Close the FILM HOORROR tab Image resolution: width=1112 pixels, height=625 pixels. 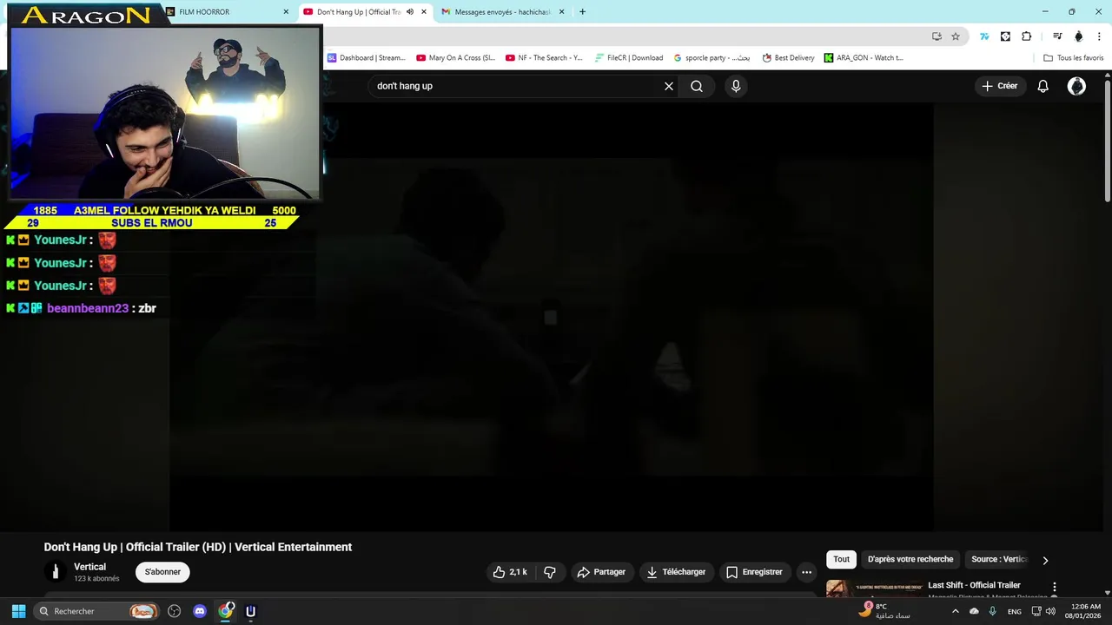pos(286,12)
